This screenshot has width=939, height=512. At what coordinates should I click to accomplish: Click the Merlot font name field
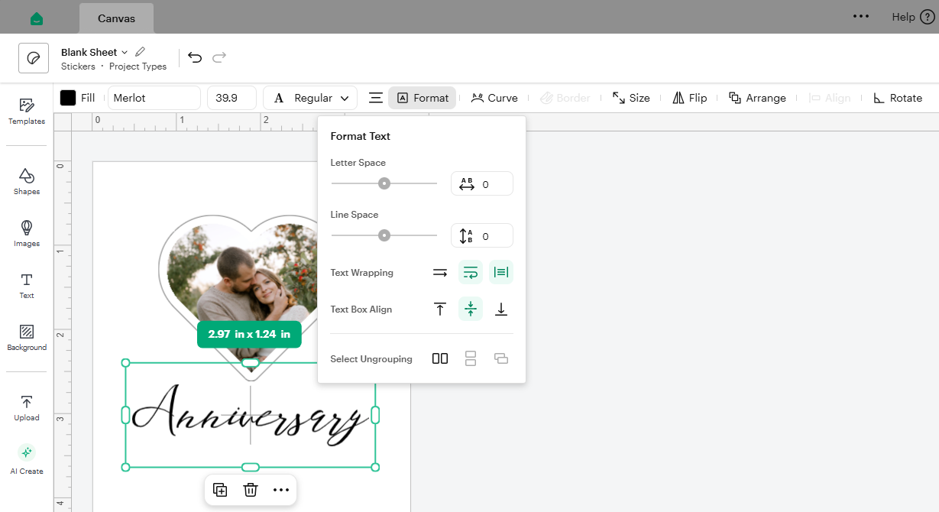coord(154,98)
